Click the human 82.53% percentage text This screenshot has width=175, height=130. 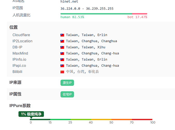point(72,17)
